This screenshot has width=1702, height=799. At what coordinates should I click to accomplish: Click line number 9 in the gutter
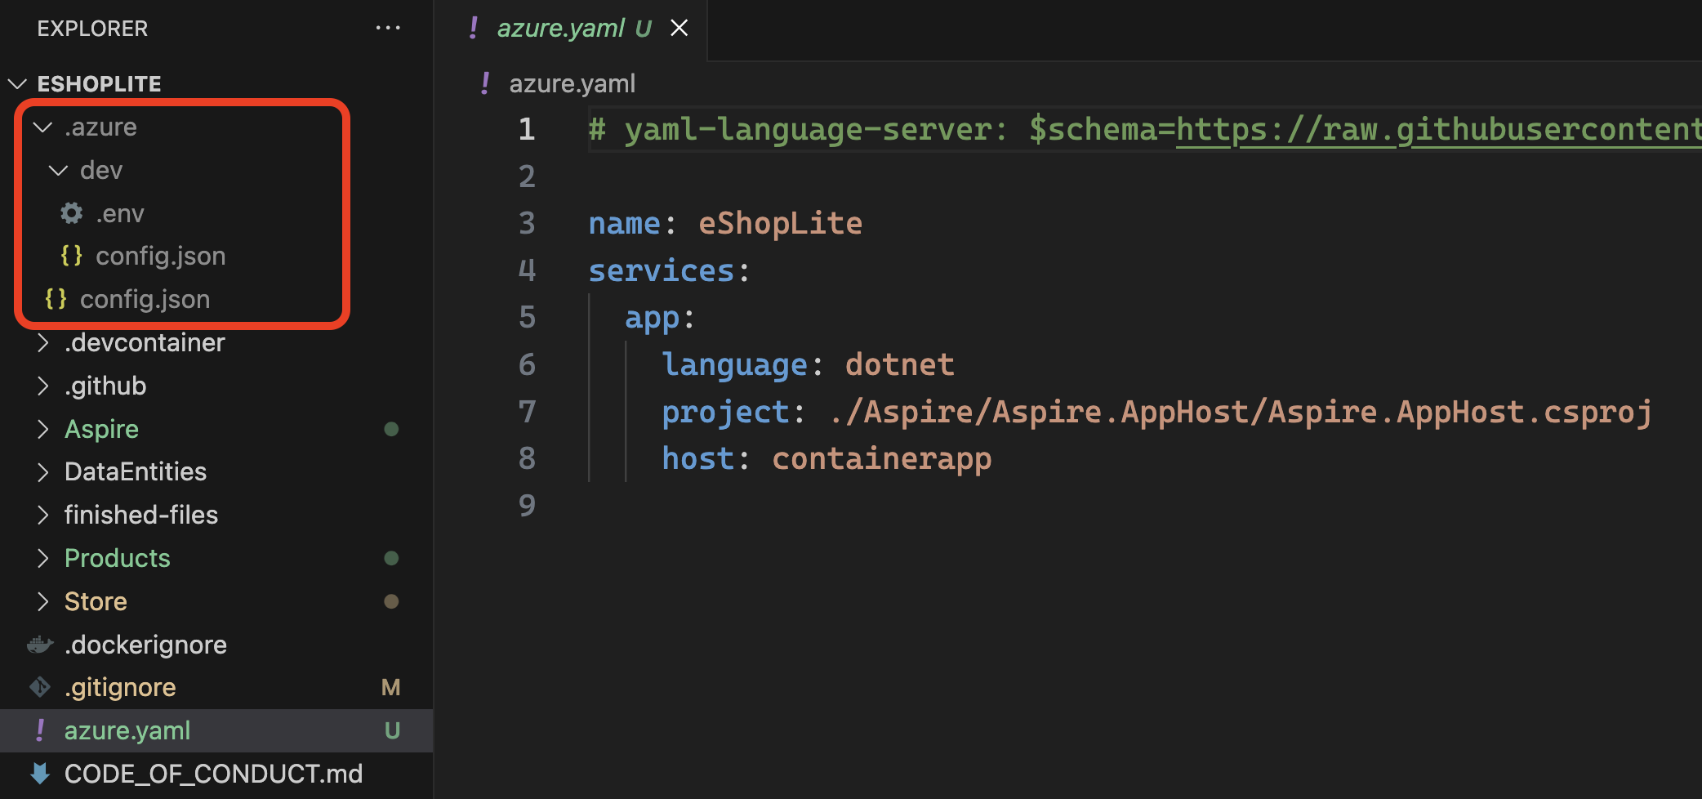[x=527, y=506]
